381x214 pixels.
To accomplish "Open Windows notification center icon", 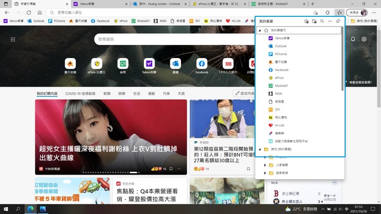I will [x=373, y=209].
